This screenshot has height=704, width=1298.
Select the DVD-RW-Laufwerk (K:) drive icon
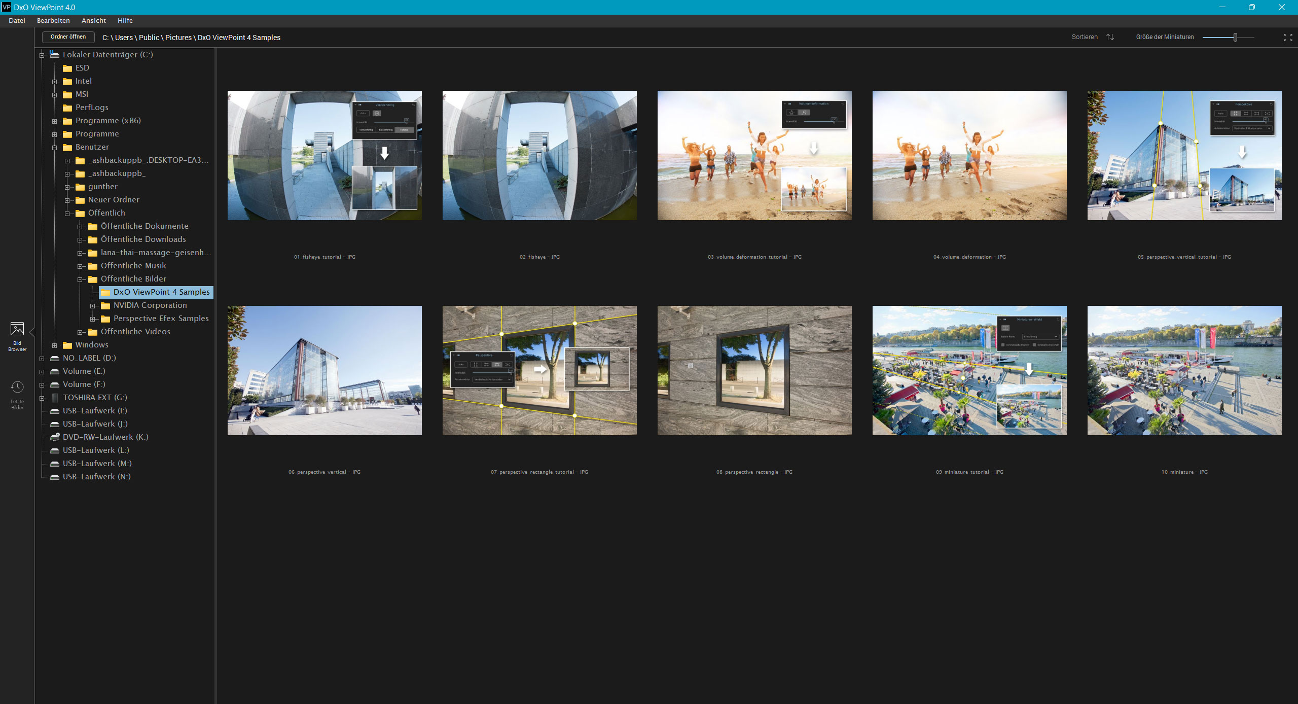(x=55, y=437)
